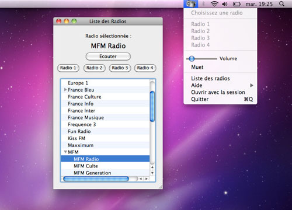This screenshot has width=292, height=210.
Task: Expand the France Bleu station group
Action: 65,90
